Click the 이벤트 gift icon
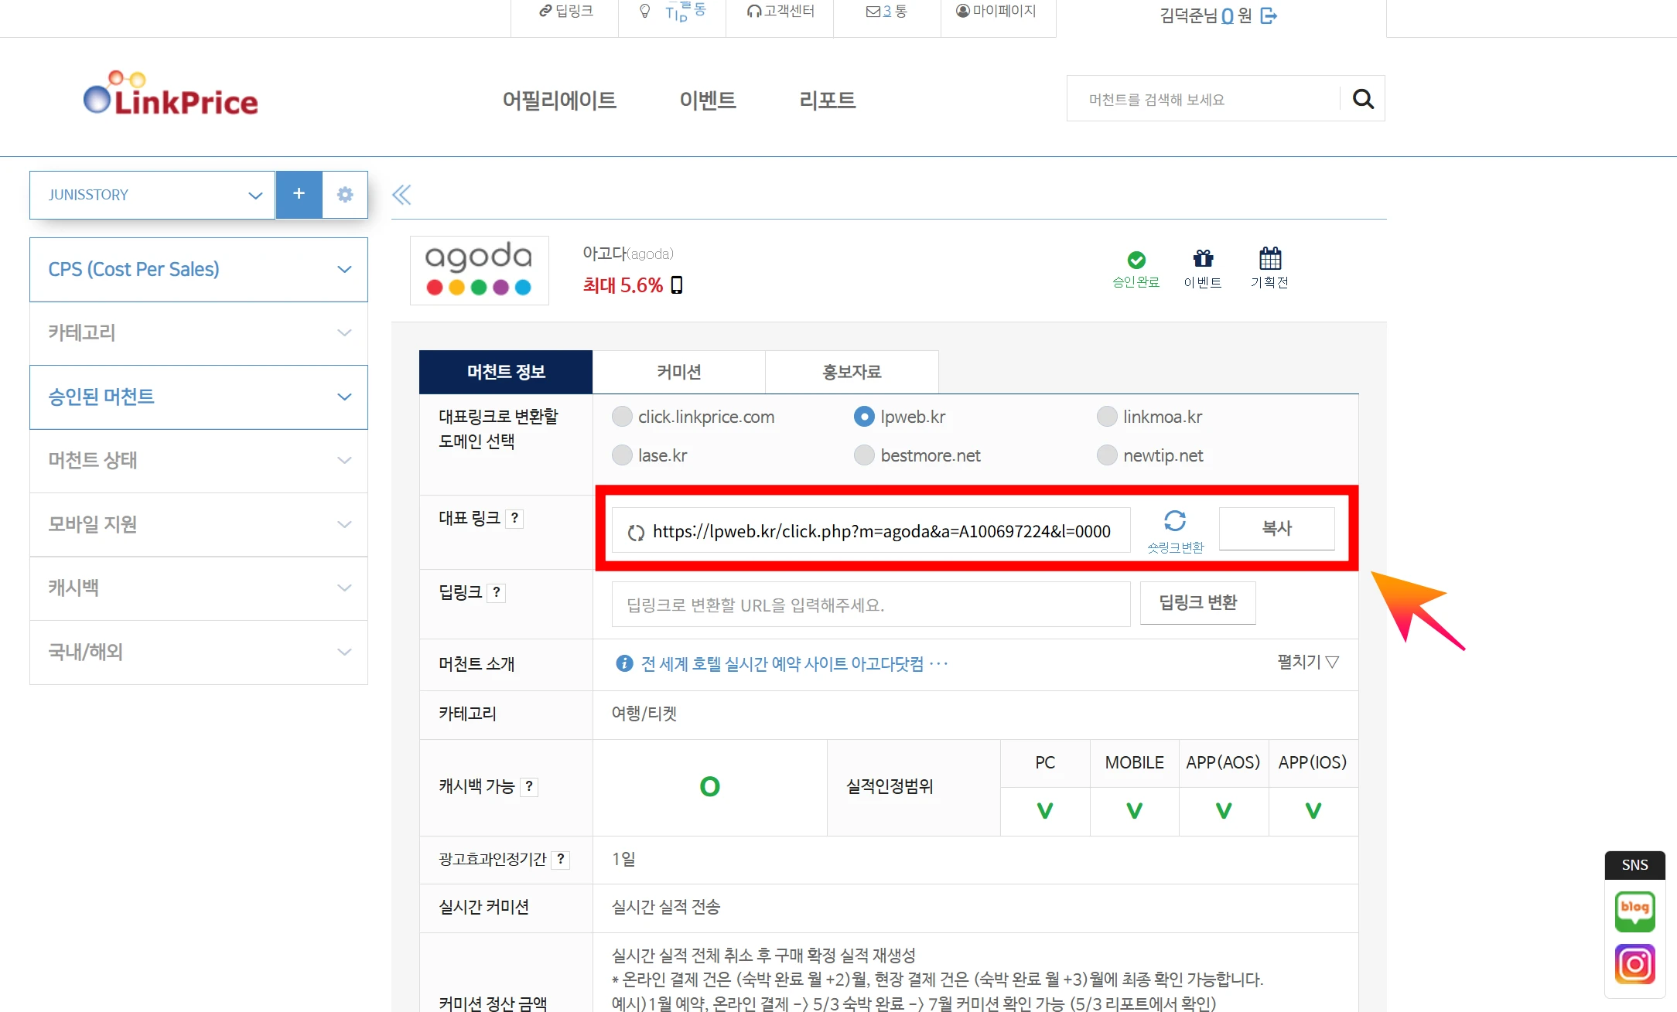Image resolution: width=1677 pixels, height=1012 pixels. pos(1203,259)
